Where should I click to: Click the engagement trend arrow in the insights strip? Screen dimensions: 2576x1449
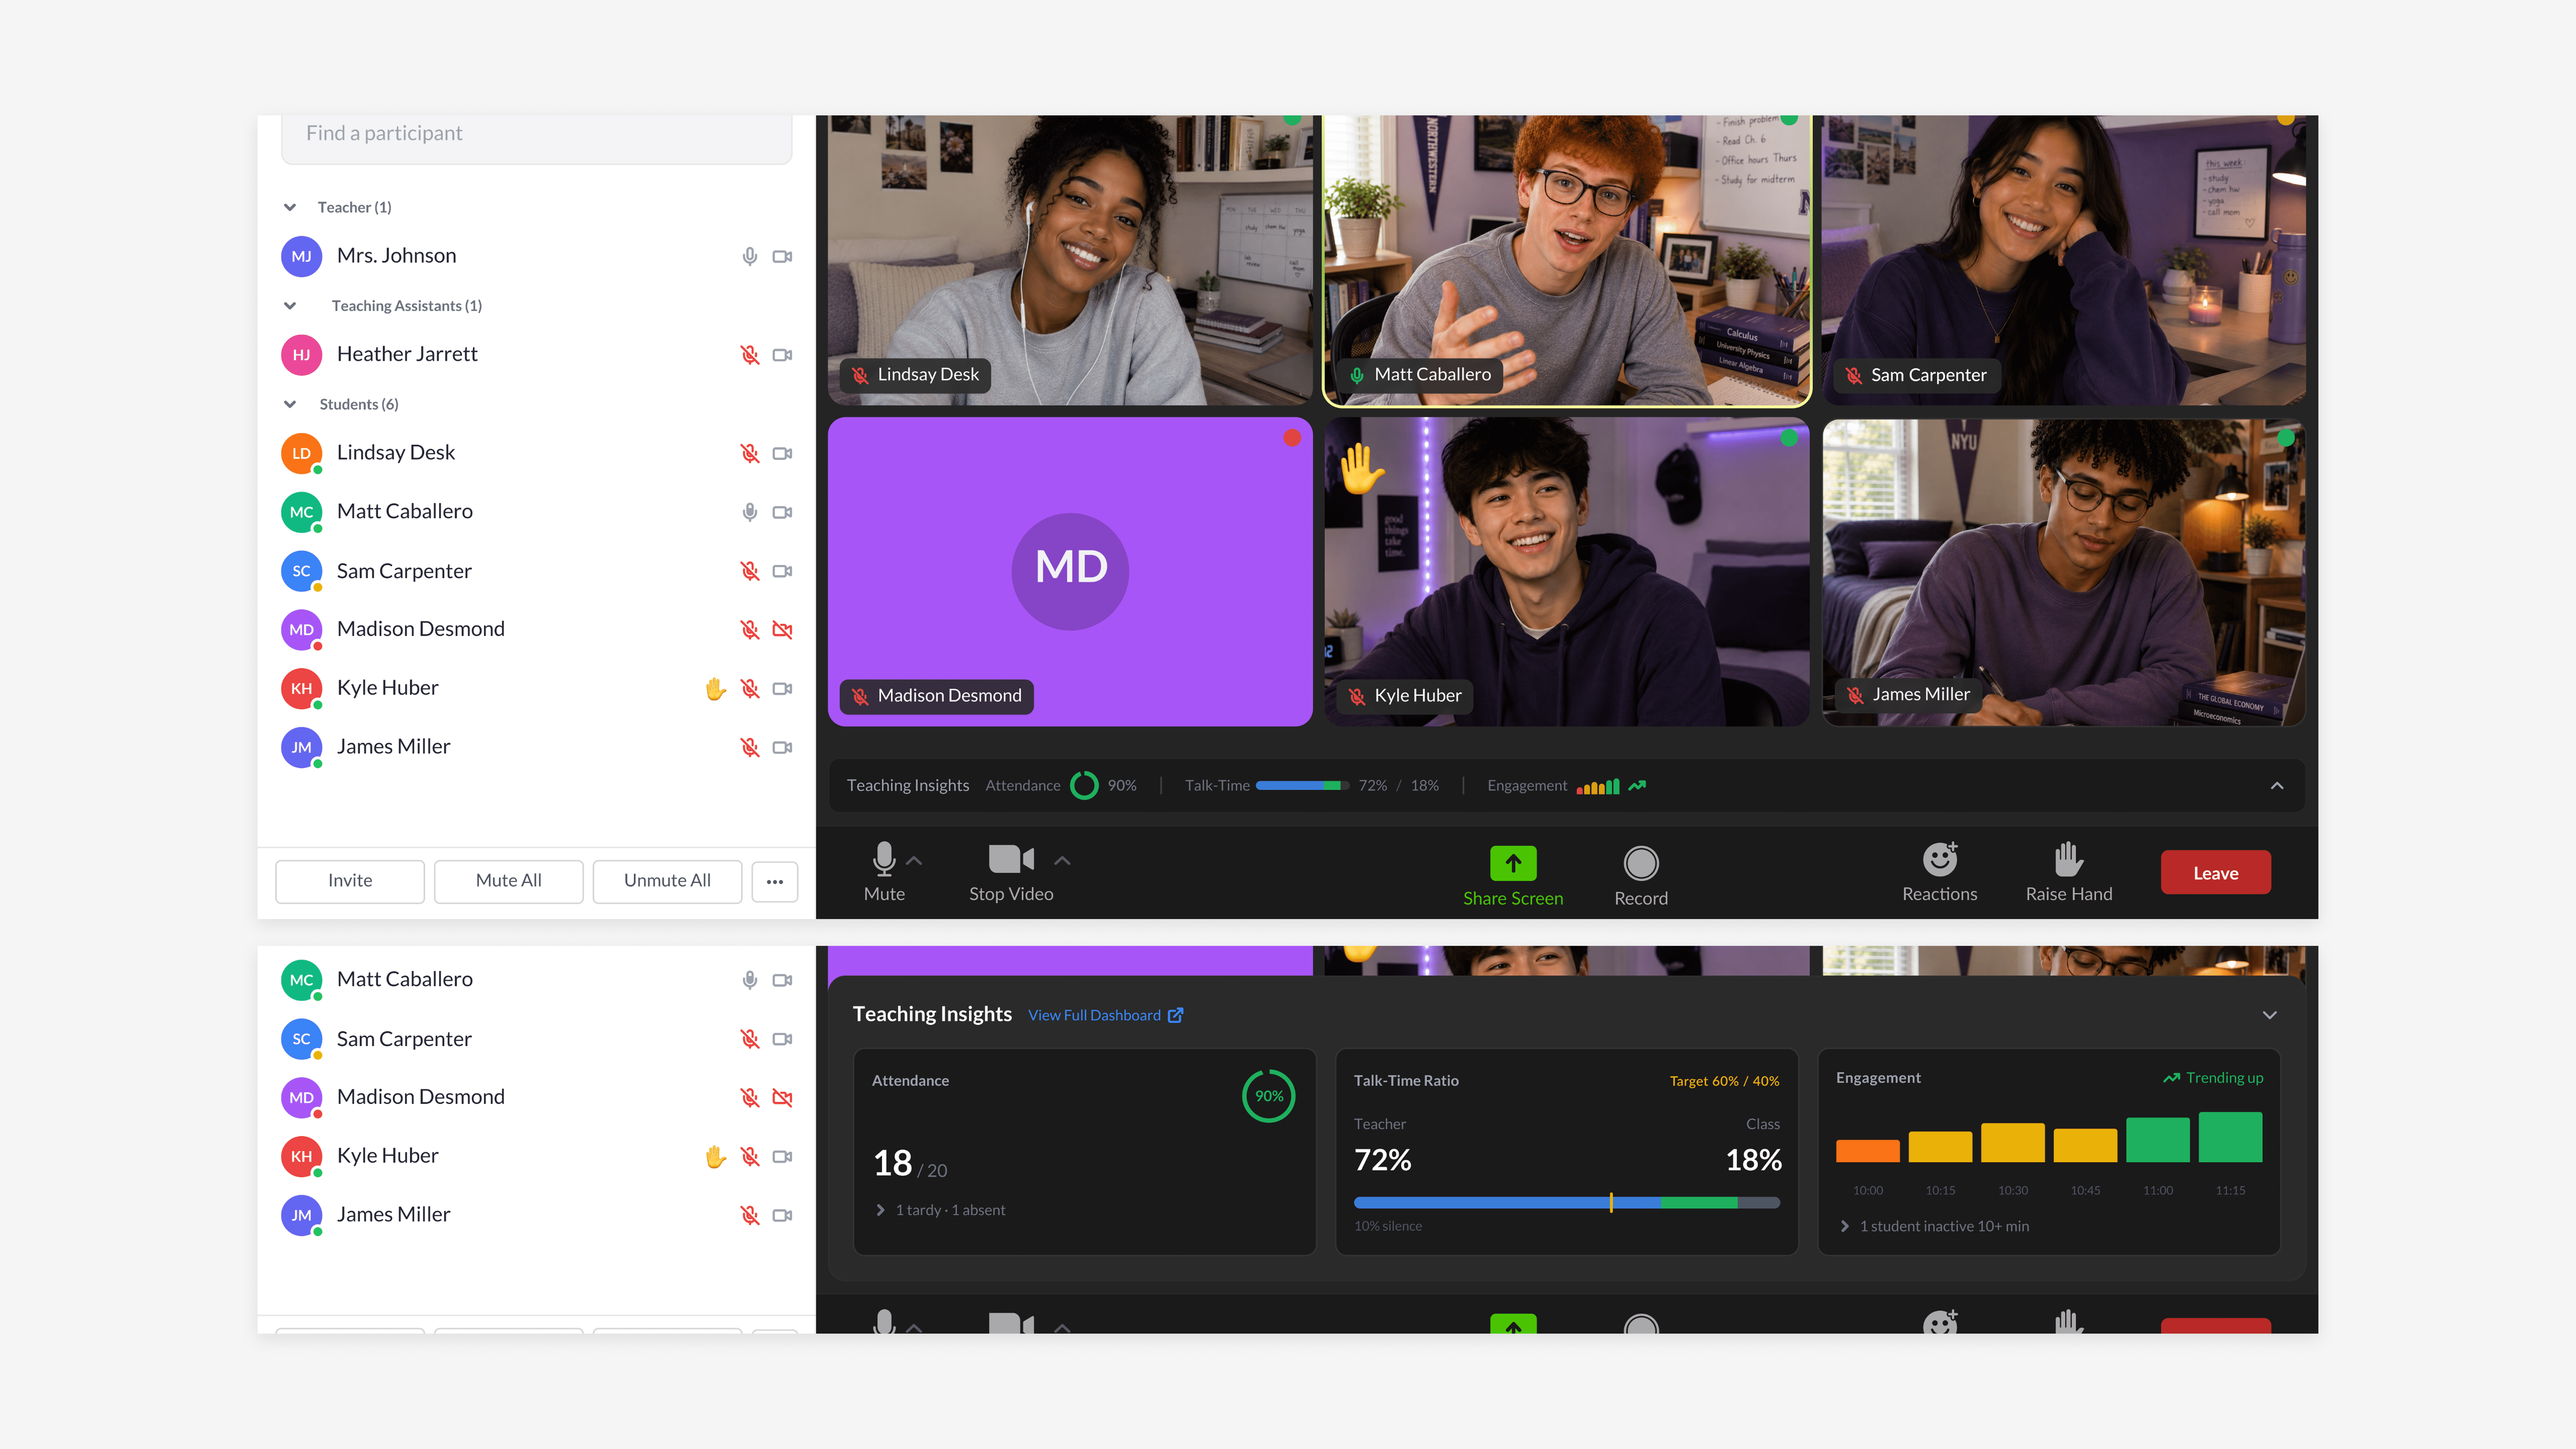pyautogui.click(x=1637, y=786)
